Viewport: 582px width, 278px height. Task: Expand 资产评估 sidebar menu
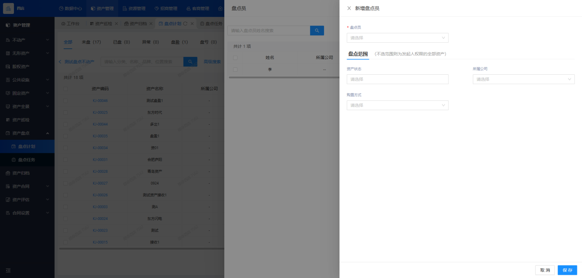27,200
